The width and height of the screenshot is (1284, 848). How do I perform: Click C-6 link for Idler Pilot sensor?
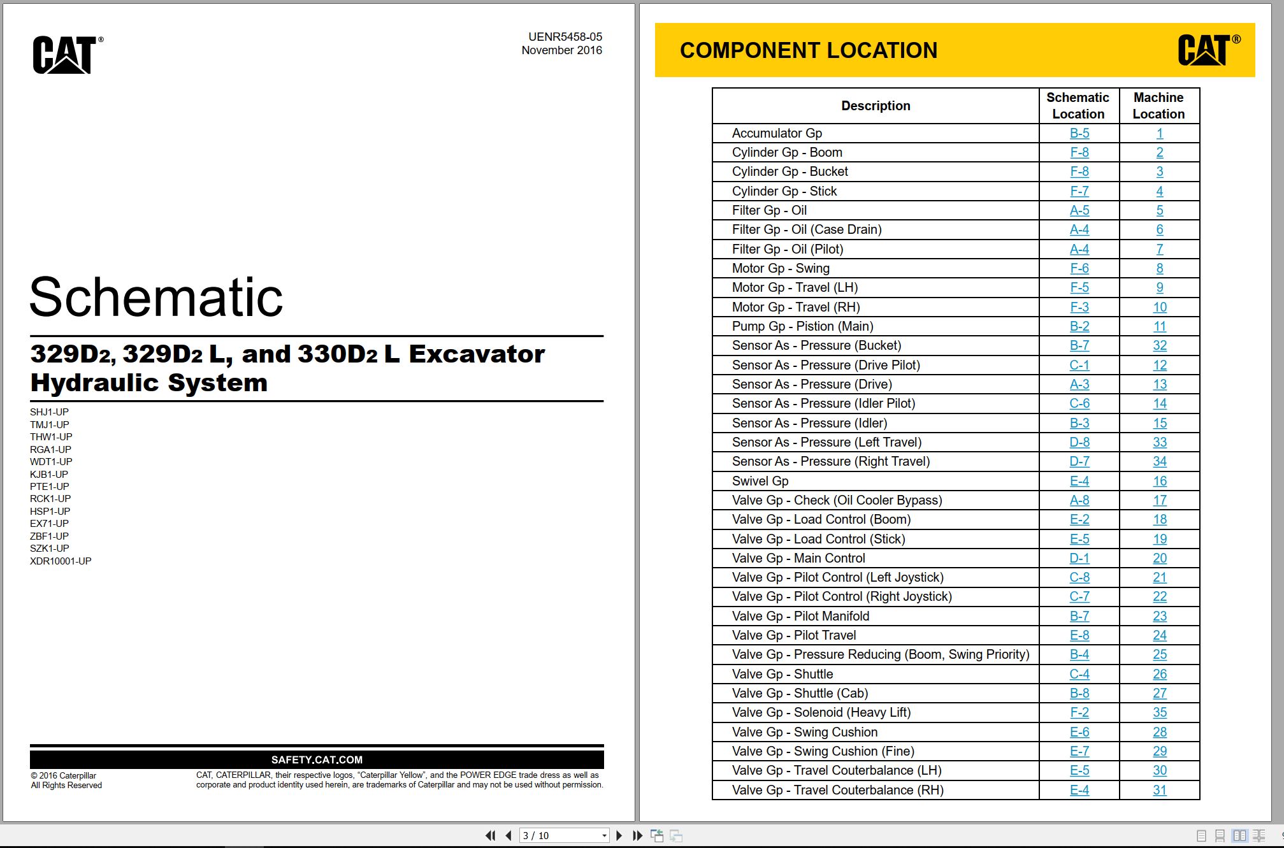click(1079, 403)
